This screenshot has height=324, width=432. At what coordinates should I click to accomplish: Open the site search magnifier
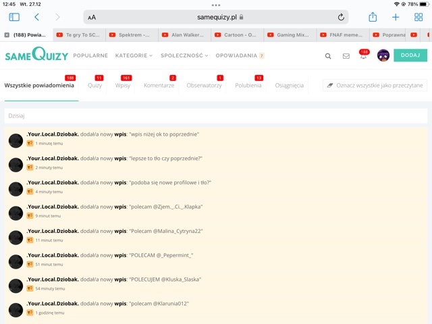point(328,56)
